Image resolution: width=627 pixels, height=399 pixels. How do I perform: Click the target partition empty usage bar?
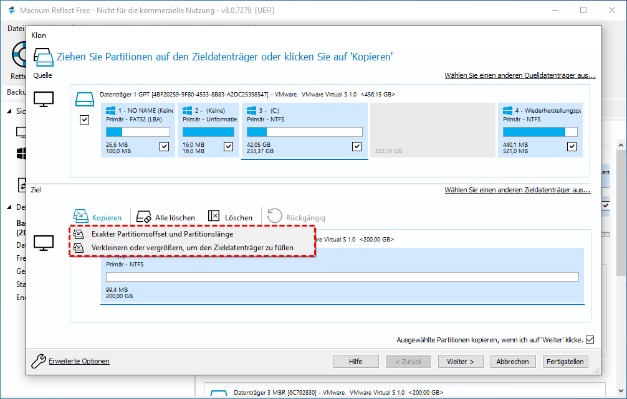(342, 277)
